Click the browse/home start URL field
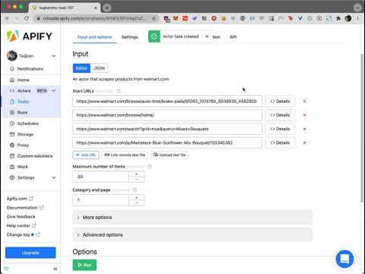The width and height of the screenshot is (365, 274). (167, 115)
